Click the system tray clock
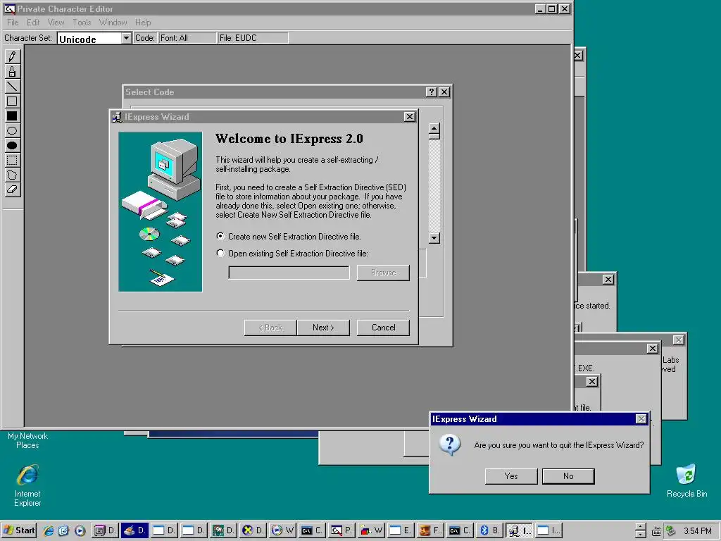Viewport: 721px width, 541px height. [x=697, y=531]
